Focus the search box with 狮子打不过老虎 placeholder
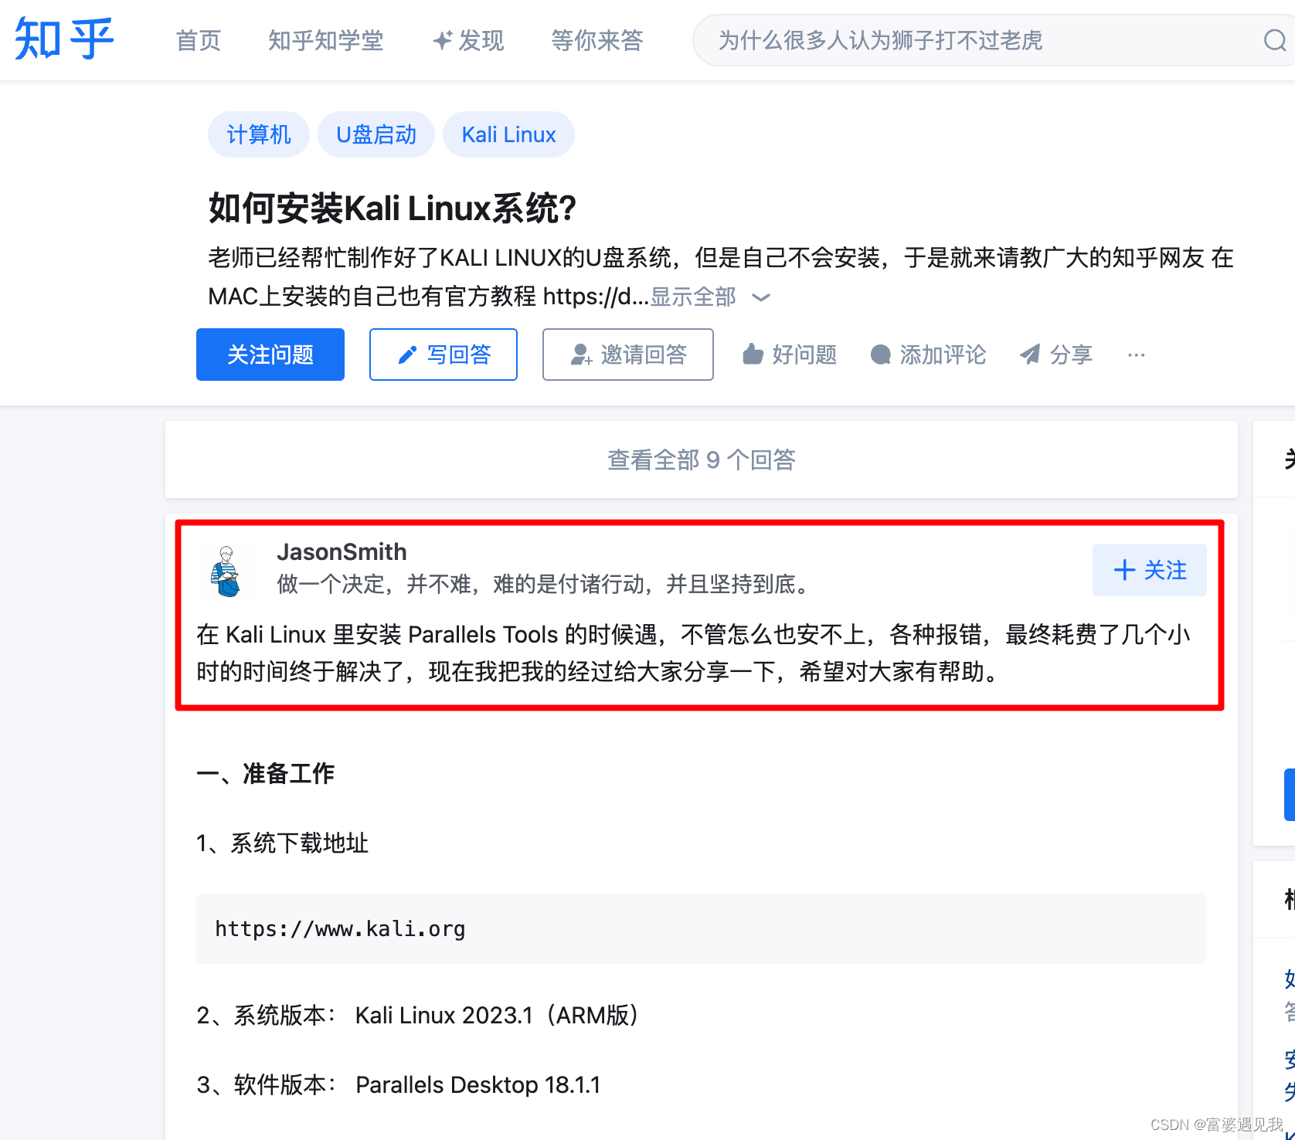1295x1140 pixels. pos(981,40)
